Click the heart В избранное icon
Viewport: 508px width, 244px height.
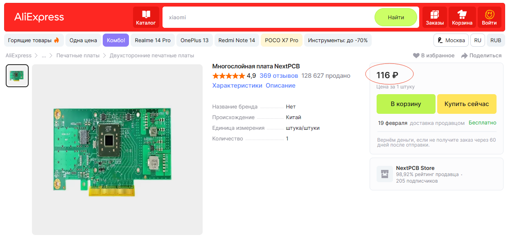click(416, 56)
